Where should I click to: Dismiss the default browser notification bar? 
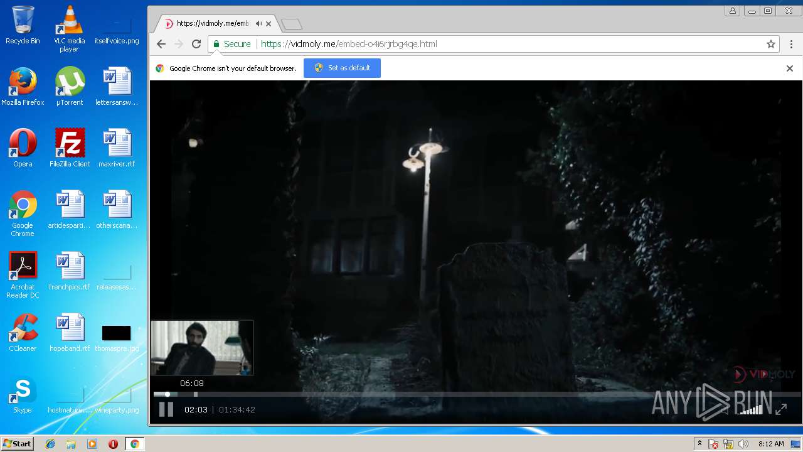790,68
